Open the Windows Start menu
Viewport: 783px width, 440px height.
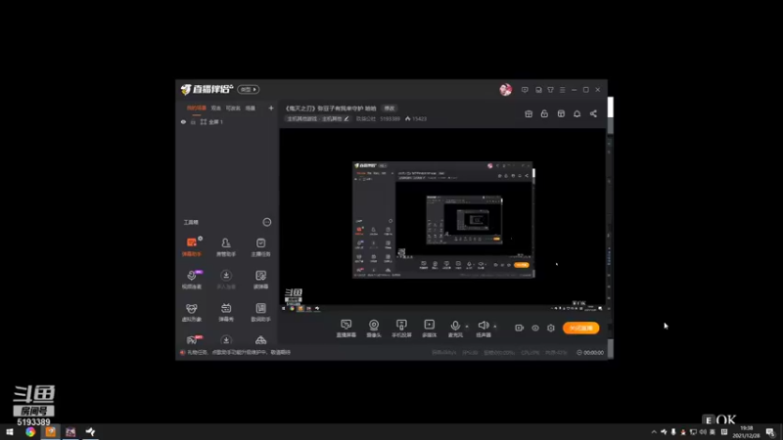10,432
